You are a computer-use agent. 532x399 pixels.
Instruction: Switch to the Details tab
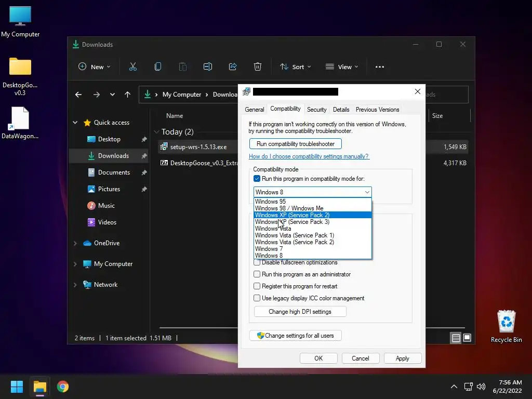coord(341,110)
